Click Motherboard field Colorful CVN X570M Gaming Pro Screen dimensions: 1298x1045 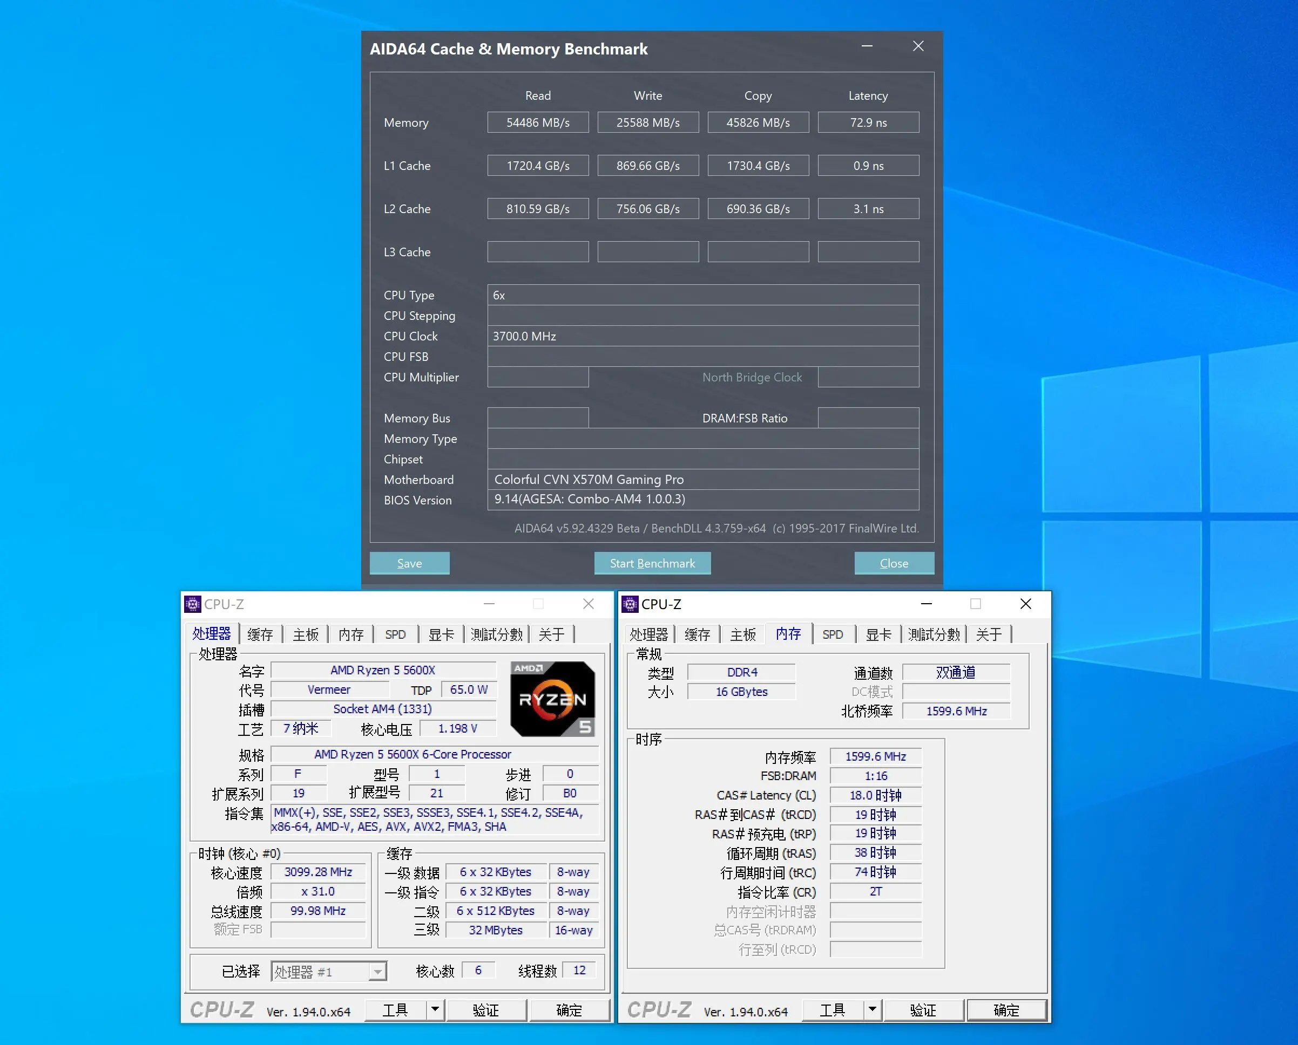click(x=703, y=479)
